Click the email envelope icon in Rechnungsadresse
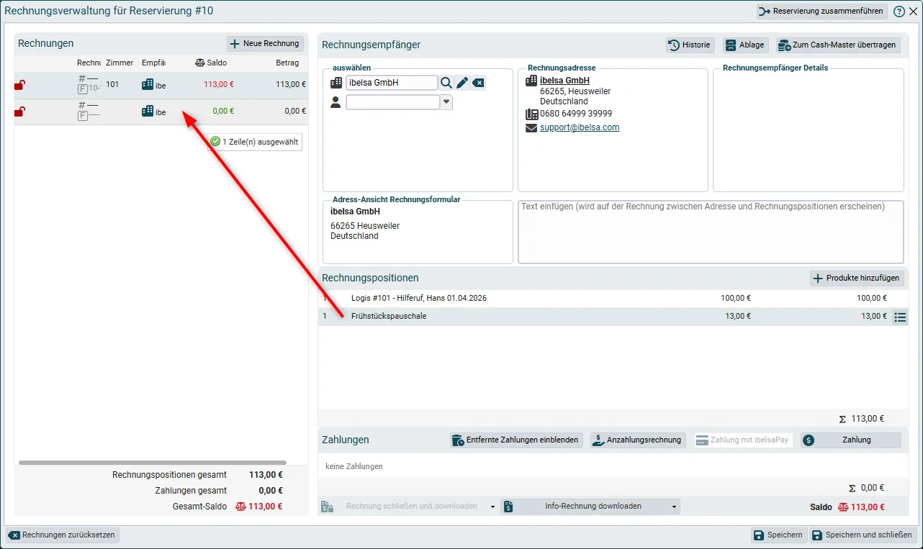The image size is (923, 549). (531, 128)
